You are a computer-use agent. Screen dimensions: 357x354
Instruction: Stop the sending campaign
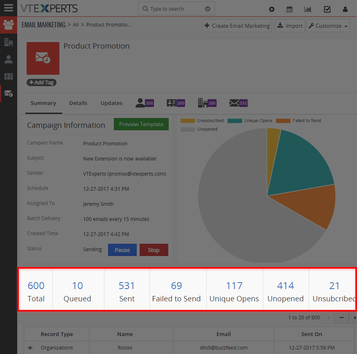pos(154,250)
